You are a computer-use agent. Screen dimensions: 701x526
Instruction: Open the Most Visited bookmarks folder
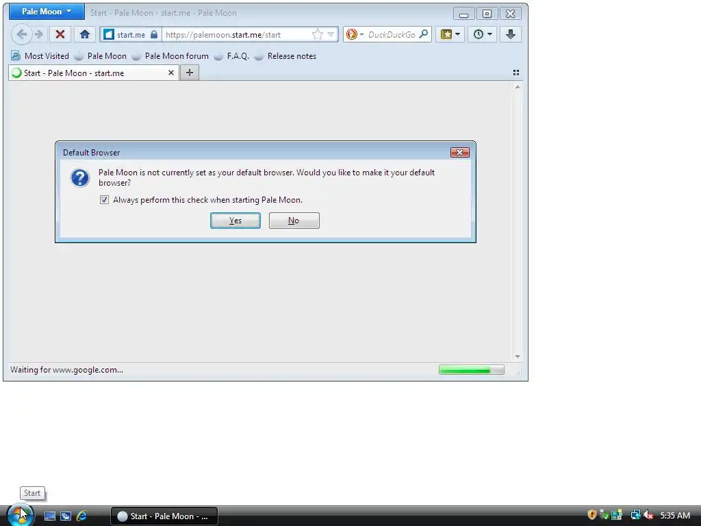pos(40,56)
